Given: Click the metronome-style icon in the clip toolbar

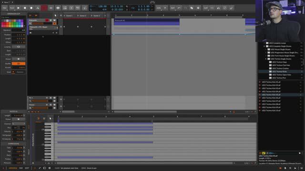Looking at the screenshot, I should point(218,8).
